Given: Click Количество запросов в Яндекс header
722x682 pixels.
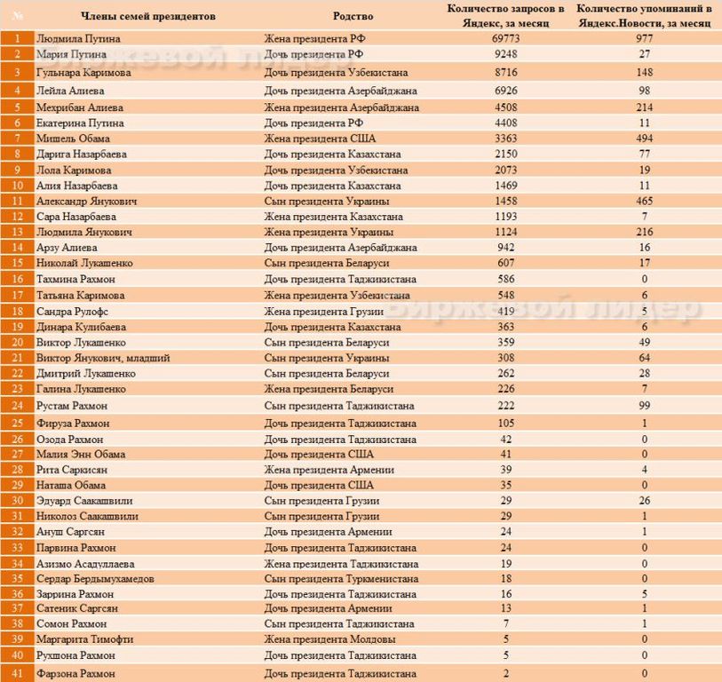Looking at the screenshot, I should pos(506,16).
